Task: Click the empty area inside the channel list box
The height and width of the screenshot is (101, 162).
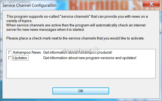Action: point(81,69)
